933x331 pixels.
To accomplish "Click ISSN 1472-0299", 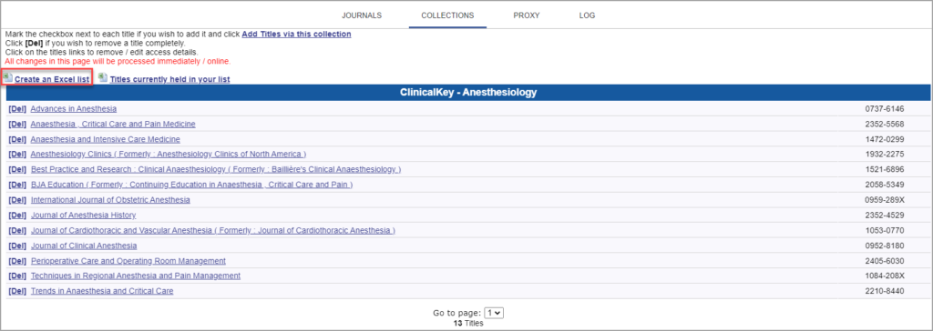I will (x=885, y=139).
